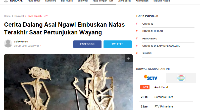The image size is (200, 110).
Task: Switch to the Indosiar channel tab
Action: point(181,78)
